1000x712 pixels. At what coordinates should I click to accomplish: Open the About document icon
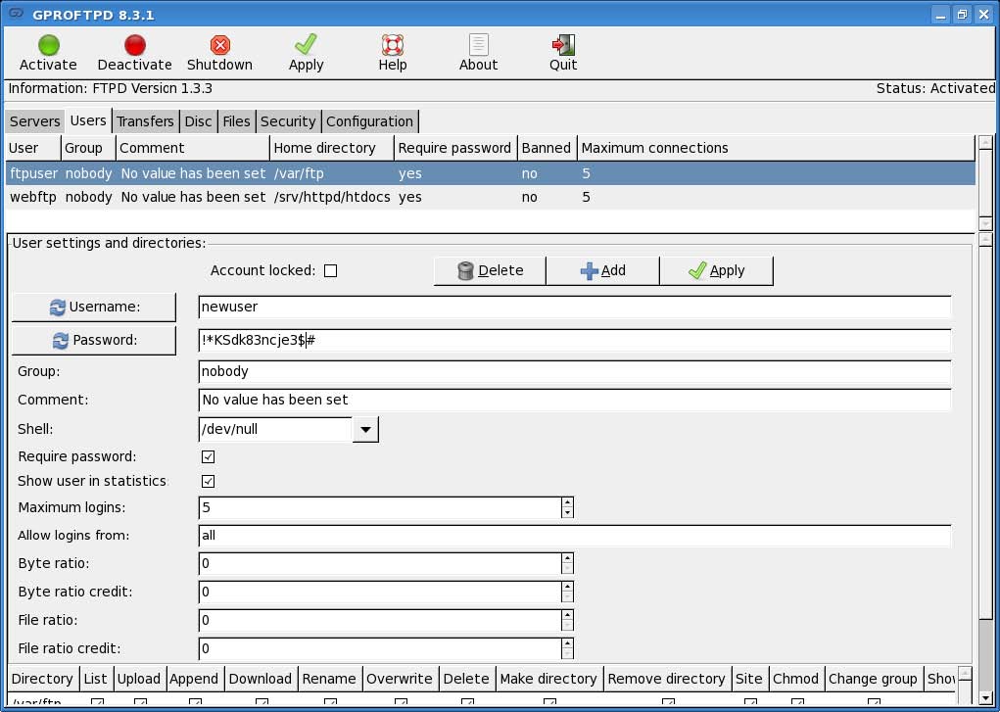click(x=478, y=45)
